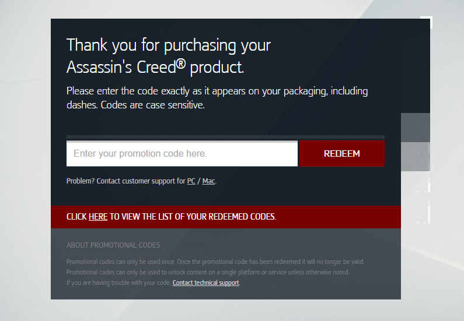Viewport: 464px width, 321px height.
Task: Click the 'Thank you for purchasing' headline
Action: [x=169, y=45]
